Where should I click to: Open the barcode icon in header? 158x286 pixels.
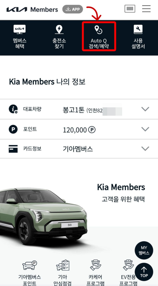[130, 9]
